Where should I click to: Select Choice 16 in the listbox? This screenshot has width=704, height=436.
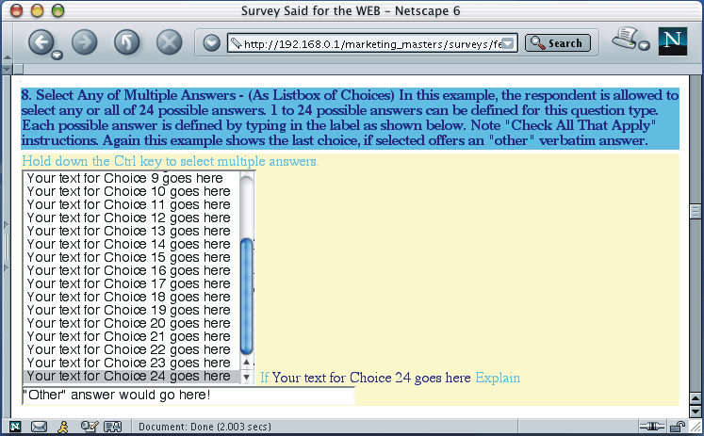pos(131,270)
